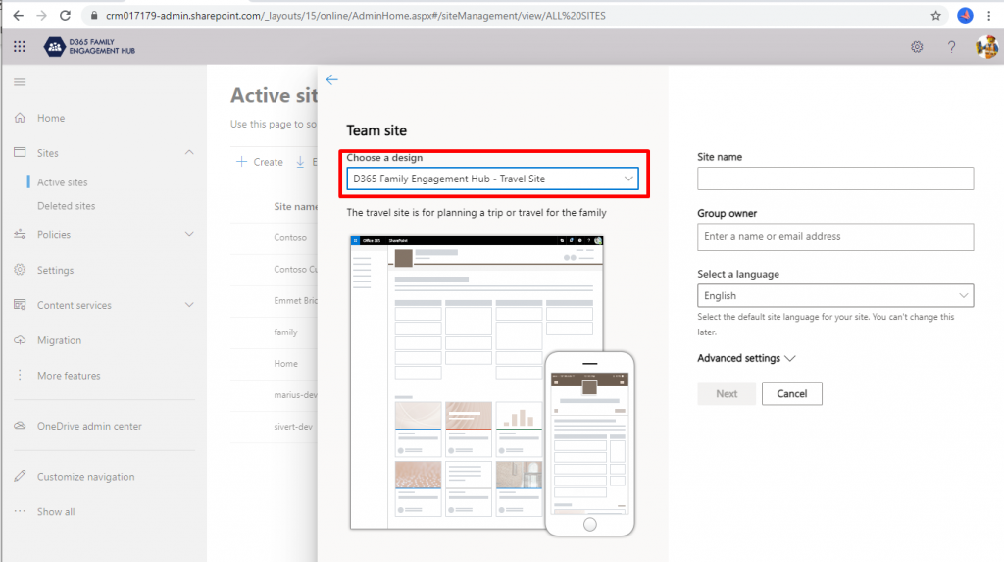Click the sivert-dev site row

click(275, 426)
